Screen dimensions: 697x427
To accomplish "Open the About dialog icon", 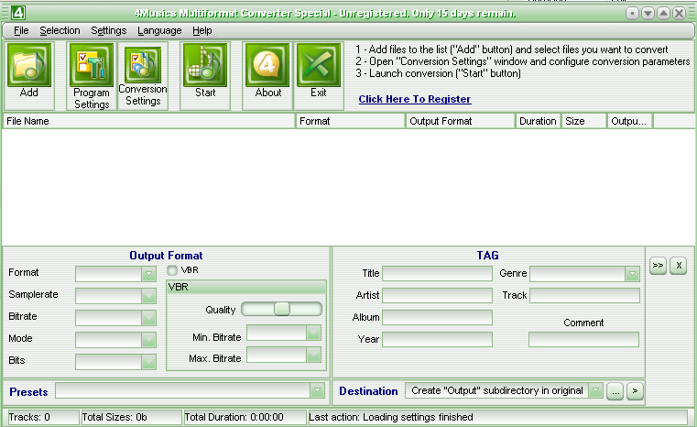I will 267,65.
